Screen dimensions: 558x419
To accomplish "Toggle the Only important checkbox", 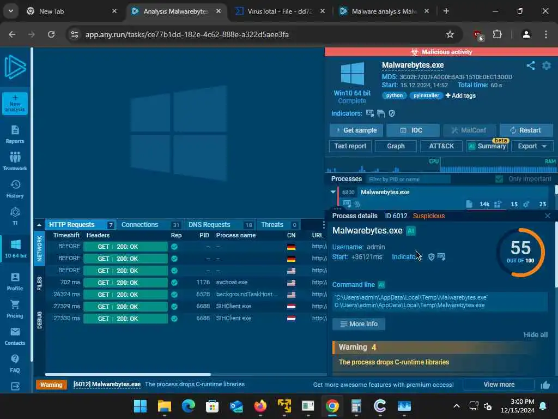I will point(499,179).
